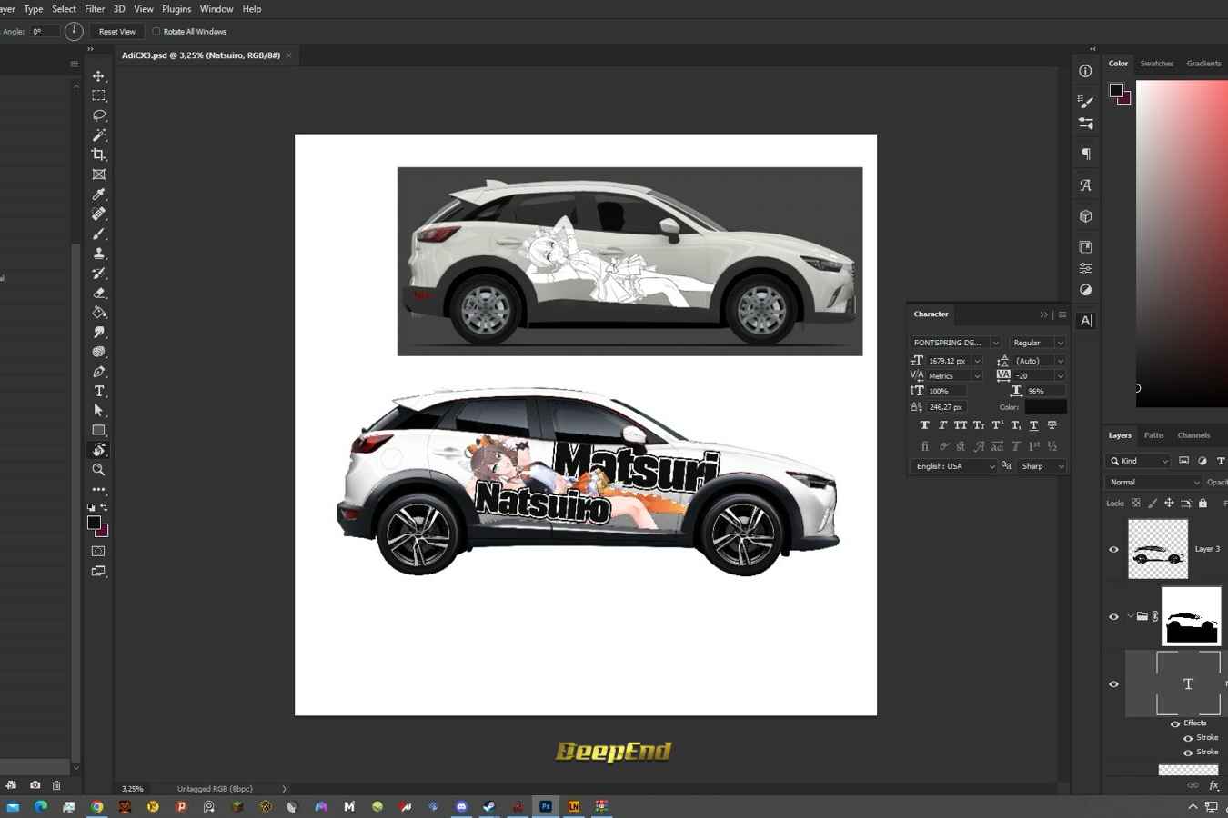Click the font size input field
The width and height of the screenshot is (1228, 818).
(948, 361)
